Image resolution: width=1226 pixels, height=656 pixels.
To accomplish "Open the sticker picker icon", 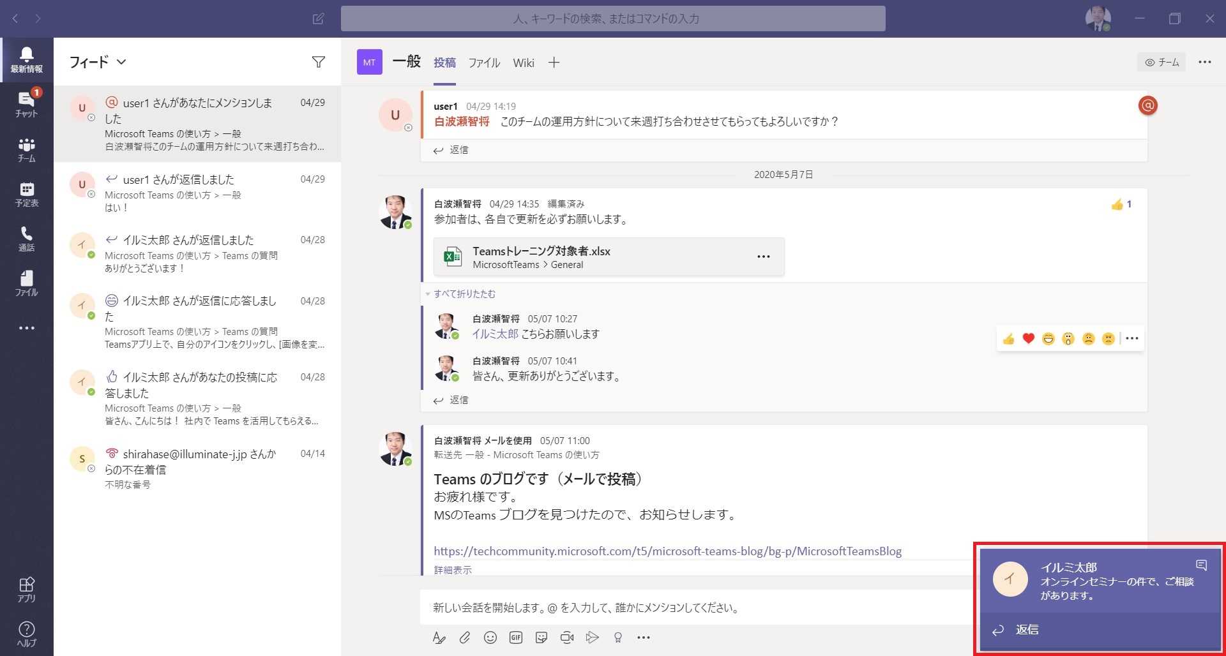I will (x=541, y=637).
